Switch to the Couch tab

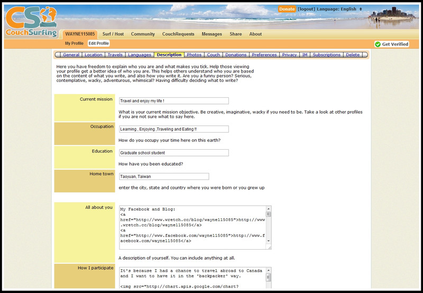(214, 55)
